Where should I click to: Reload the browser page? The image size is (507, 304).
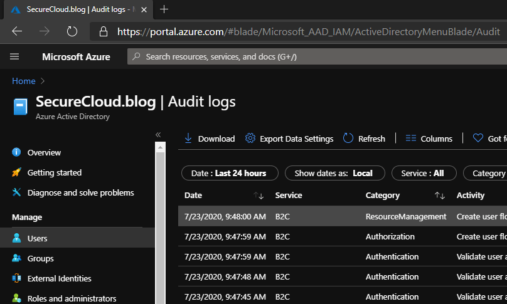tap(72, 31)
